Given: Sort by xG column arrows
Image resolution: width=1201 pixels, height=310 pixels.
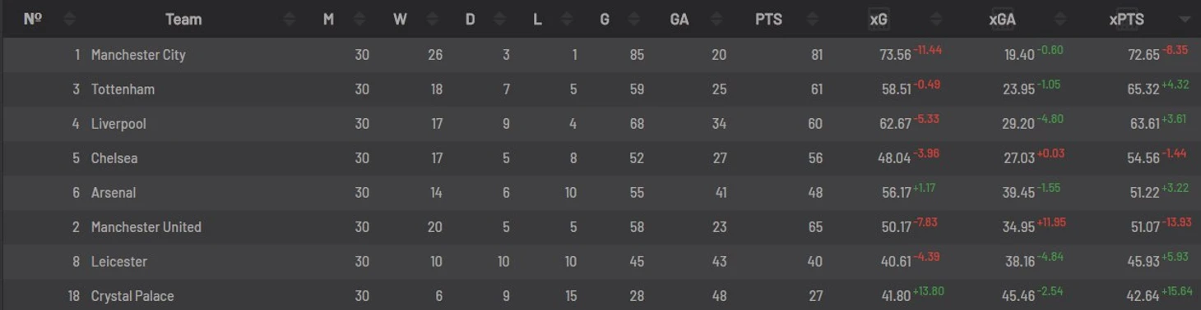Looking at the screenshot, I should pyautogui.click(x=936, y=19).
